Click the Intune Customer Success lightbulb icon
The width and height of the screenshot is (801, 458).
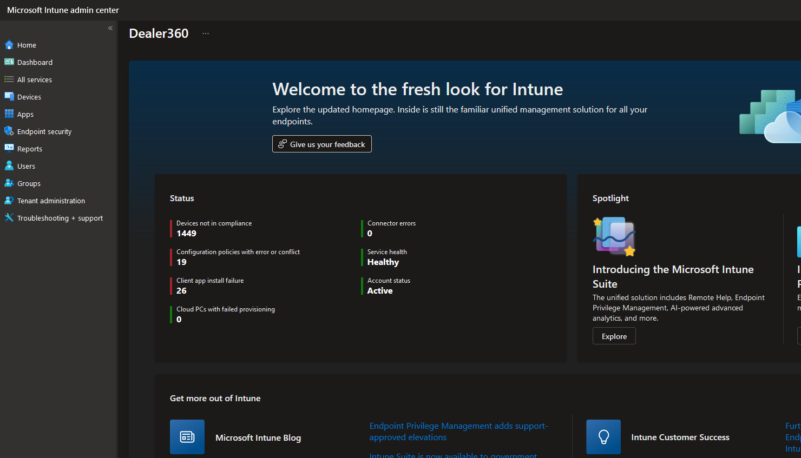click(603, 437)
